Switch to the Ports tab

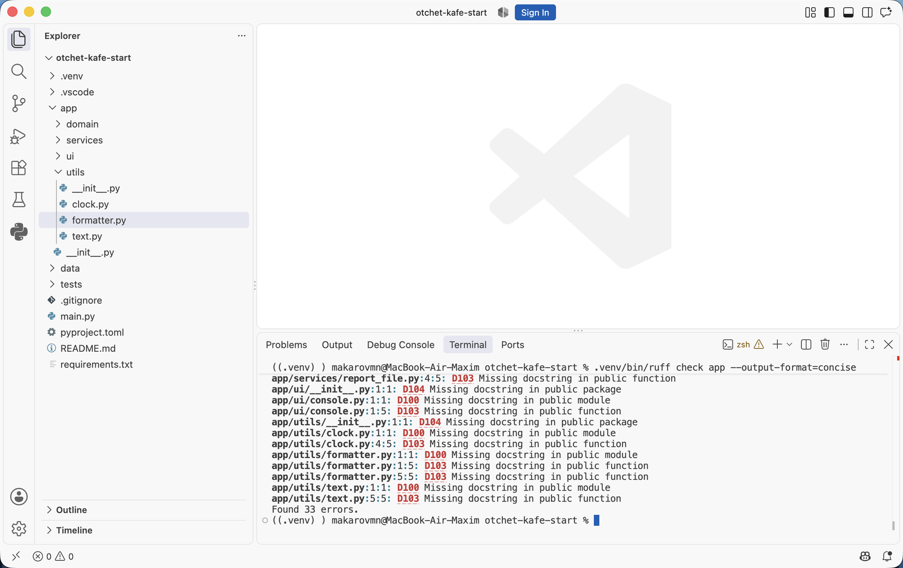[512, 344]
